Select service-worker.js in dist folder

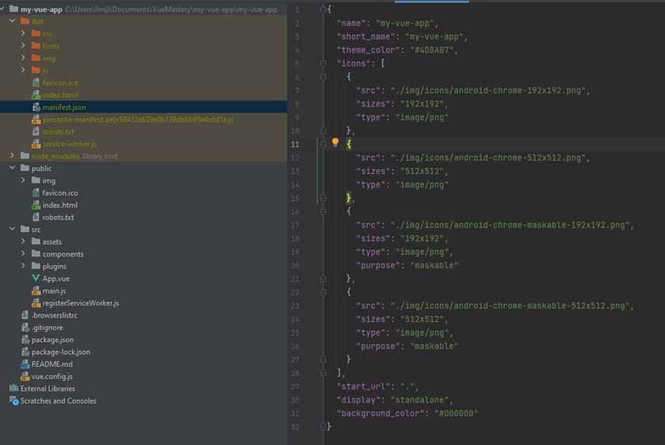pyautogui.click(x=69, y=144)
